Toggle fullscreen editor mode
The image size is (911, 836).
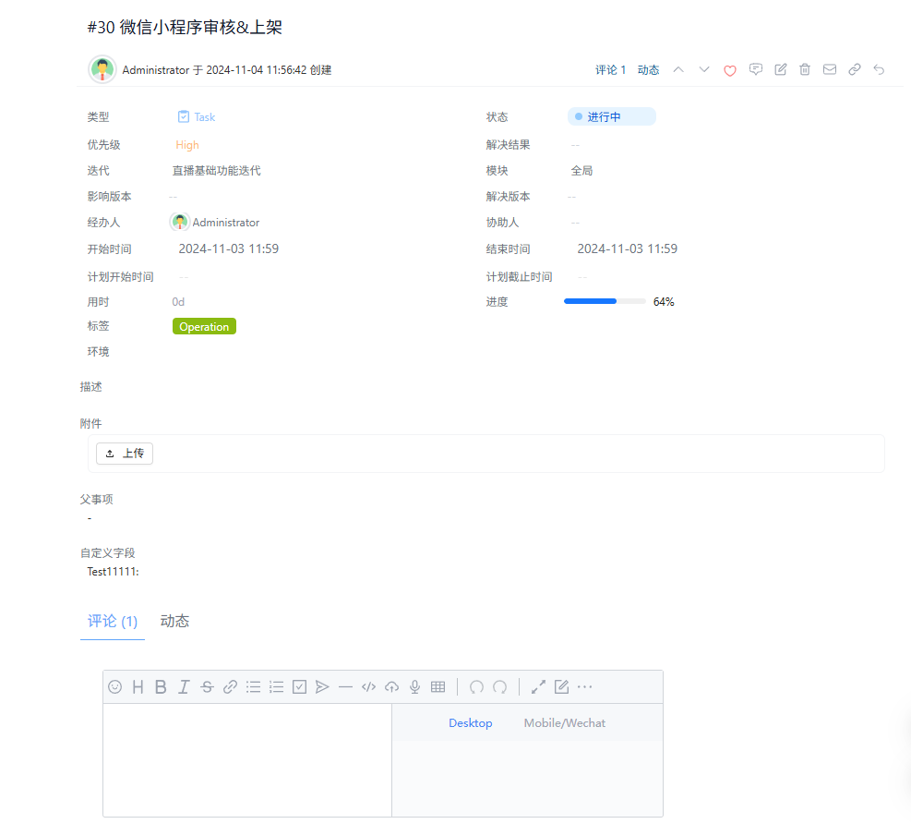click(x=538, y=686)
